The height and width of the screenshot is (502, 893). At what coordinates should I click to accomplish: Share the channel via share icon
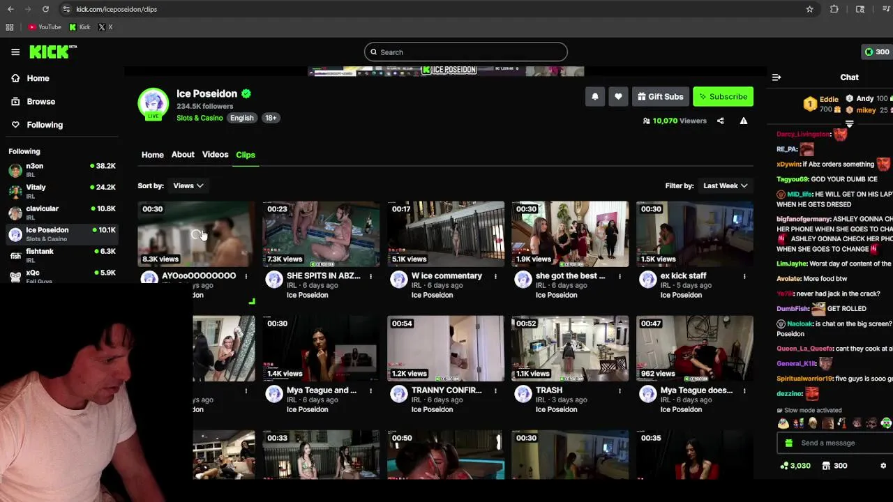coord(720,121)
